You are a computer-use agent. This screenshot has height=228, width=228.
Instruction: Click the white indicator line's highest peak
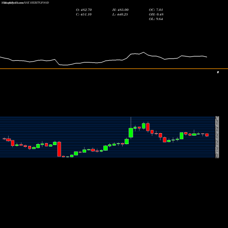point(144,52)
